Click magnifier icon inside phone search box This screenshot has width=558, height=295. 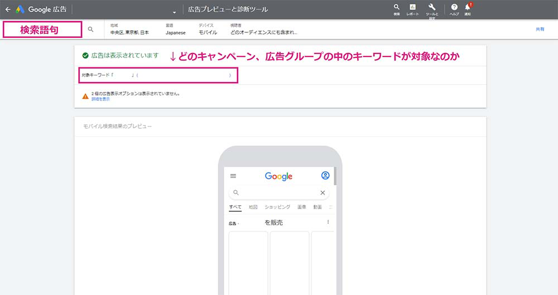pyautogui.click(x=235, y=192)
